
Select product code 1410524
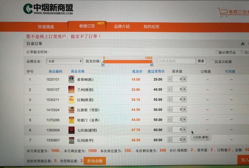pos(53,110)
